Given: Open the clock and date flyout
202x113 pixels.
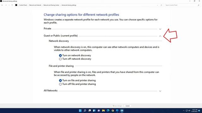Looking at the screenshot, I should pos(194,110).
